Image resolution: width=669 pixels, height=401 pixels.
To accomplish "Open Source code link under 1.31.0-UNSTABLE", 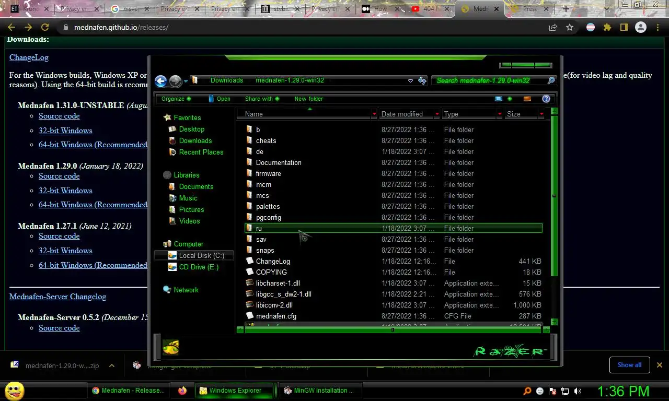I will 59,116.
